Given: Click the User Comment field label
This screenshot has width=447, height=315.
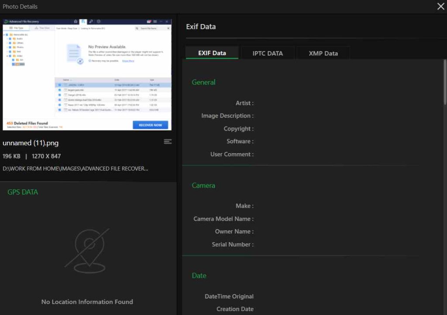Looking at the screenshot, I should point(232,154).
